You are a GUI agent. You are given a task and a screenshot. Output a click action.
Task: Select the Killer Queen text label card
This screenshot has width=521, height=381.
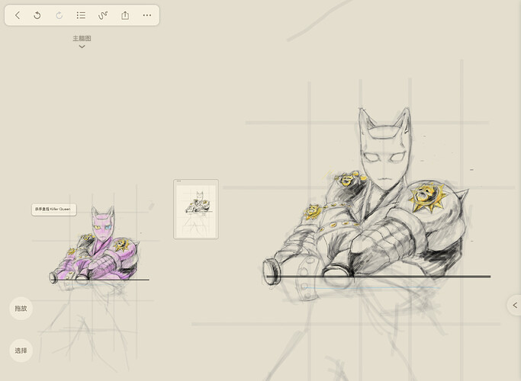[54, 210]
